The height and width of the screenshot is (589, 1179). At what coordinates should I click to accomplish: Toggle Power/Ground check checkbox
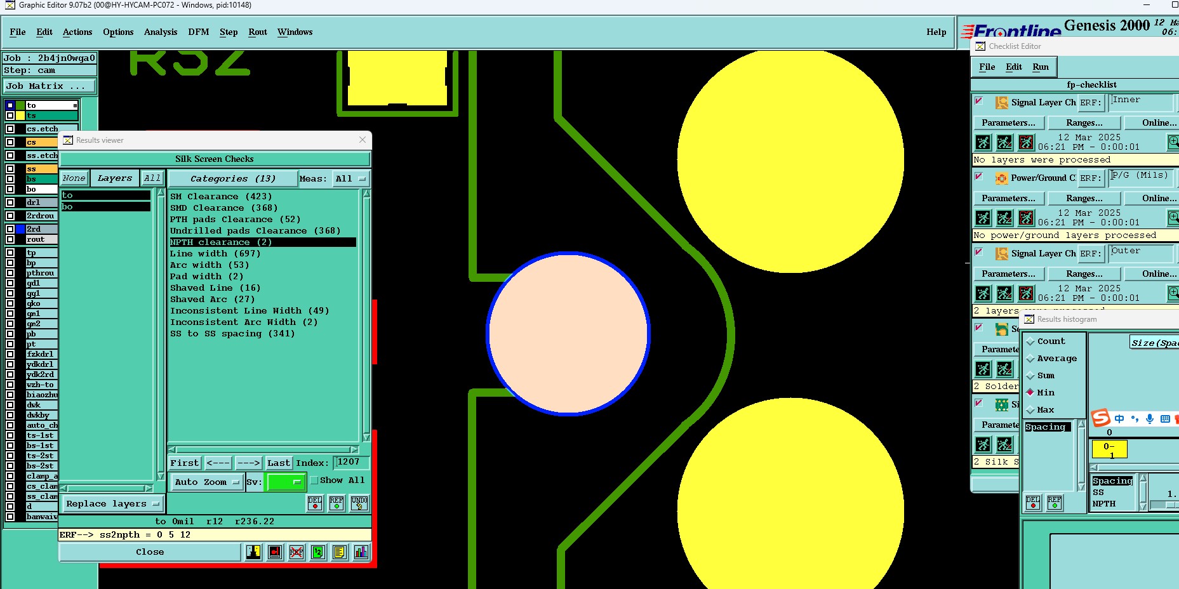pos(979,177)
